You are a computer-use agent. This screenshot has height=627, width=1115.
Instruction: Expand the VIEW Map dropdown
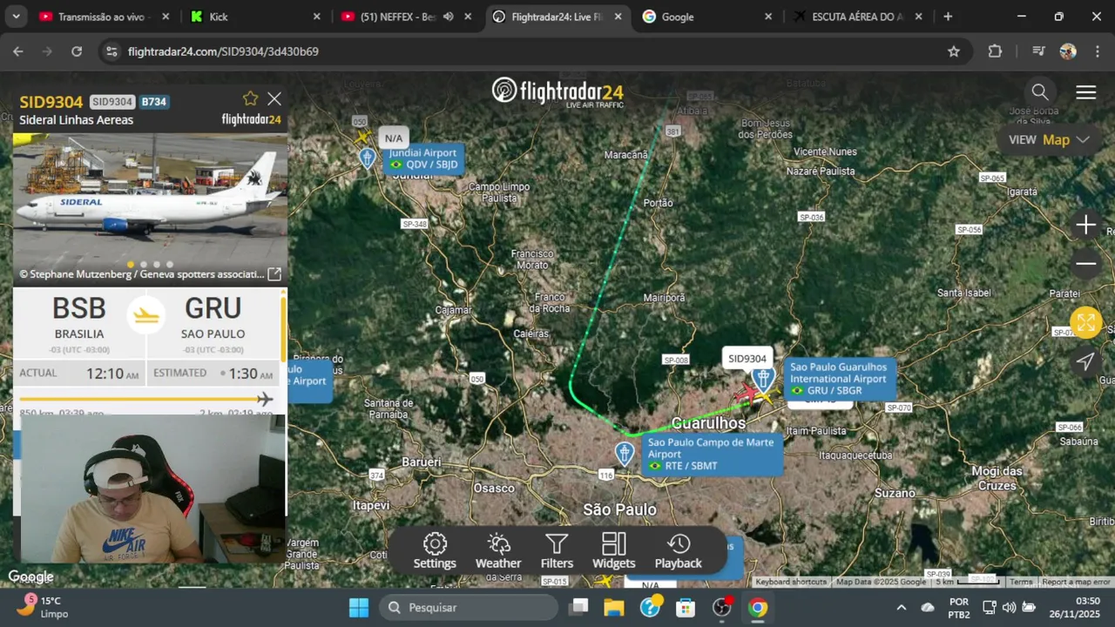(x=1049, y=140)
